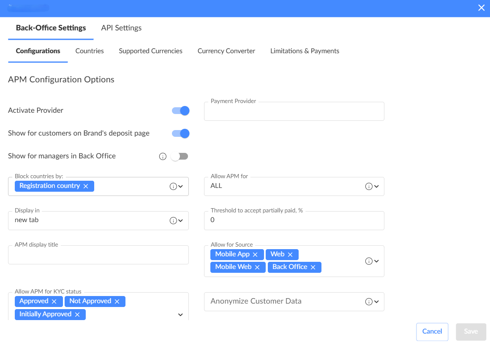Expand Allow APM for KYC status dropdown
Viewport: 490px width, 345px height.
[180, 315]
